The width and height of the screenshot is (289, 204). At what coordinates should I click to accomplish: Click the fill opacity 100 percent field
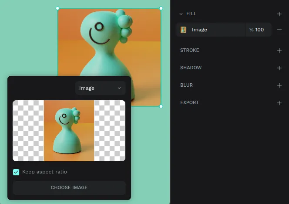[x=259, y=30]
